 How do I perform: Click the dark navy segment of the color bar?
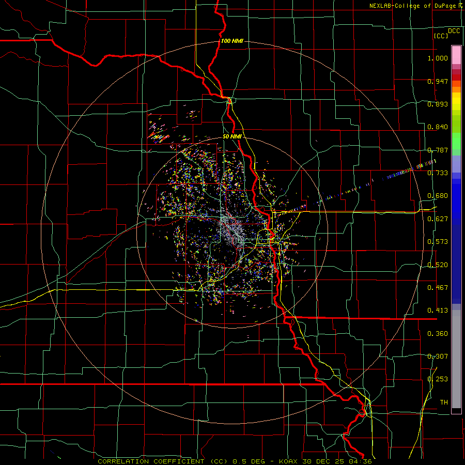(x=456, y=264)
